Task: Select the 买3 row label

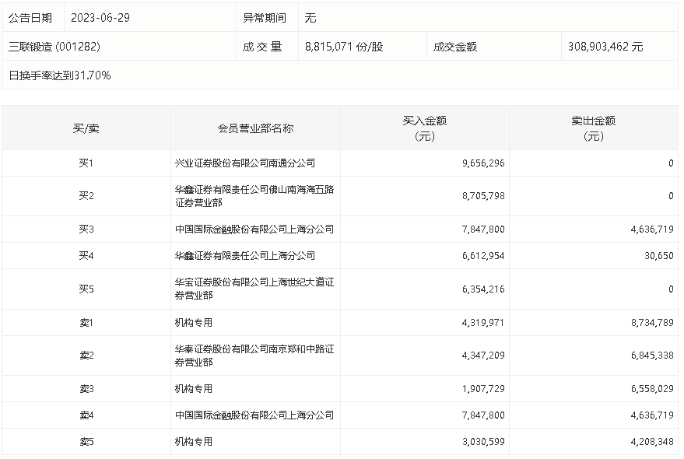Action: [86, 229]
